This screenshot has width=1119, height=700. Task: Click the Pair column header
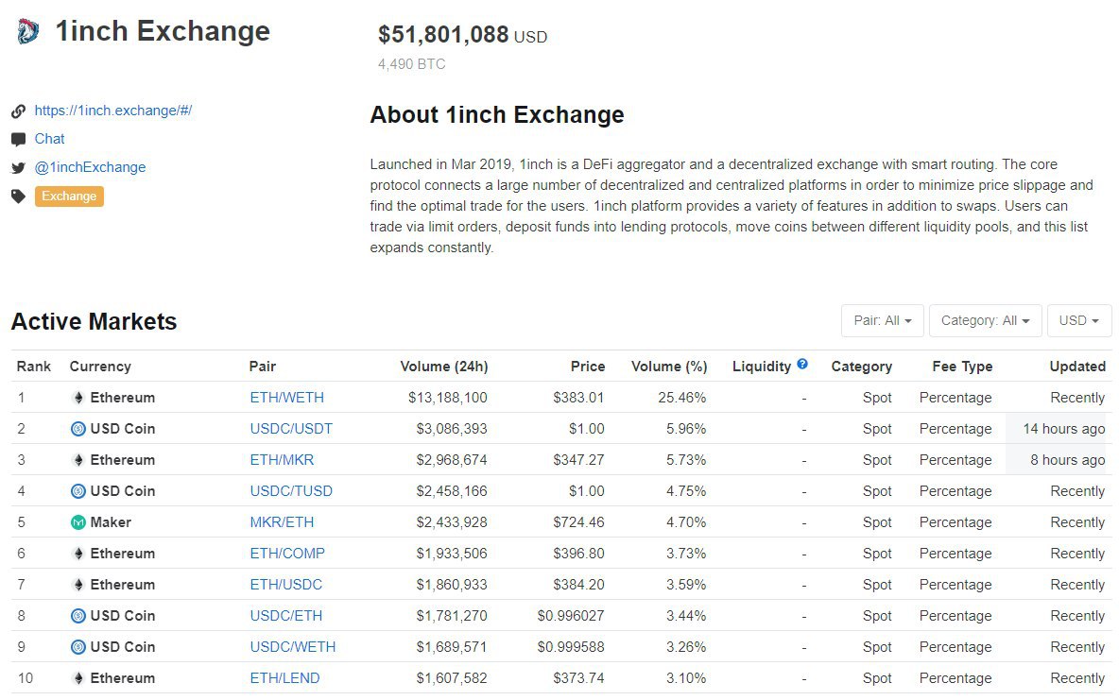(x=263, y=366)
